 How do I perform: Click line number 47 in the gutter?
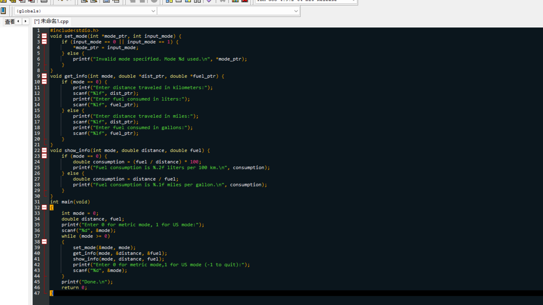[37, 293]
